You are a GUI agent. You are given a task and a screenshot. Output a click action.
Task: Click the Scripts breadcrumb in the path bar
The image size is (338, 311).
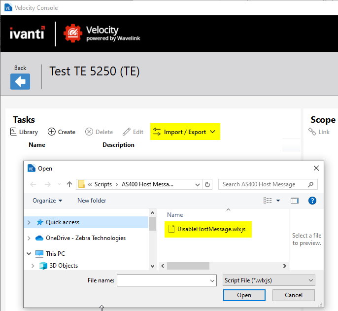click(x=103, y=184)
